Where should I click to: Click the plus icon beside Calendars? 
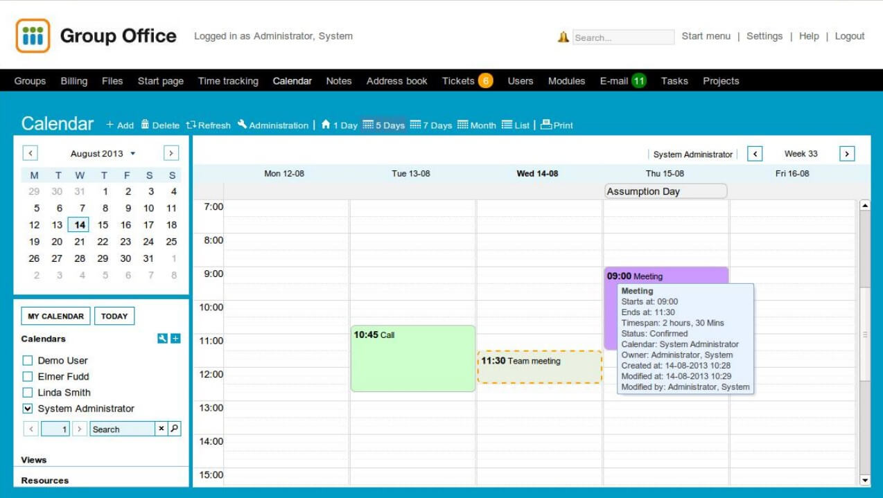[x=175, y=339]
